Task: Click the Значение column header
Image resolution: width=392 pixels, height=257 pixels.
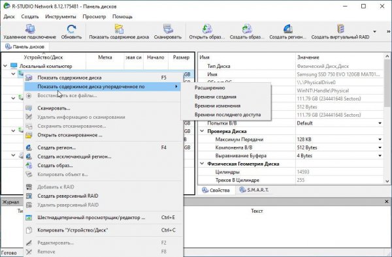Action: [x=339, y=57]
